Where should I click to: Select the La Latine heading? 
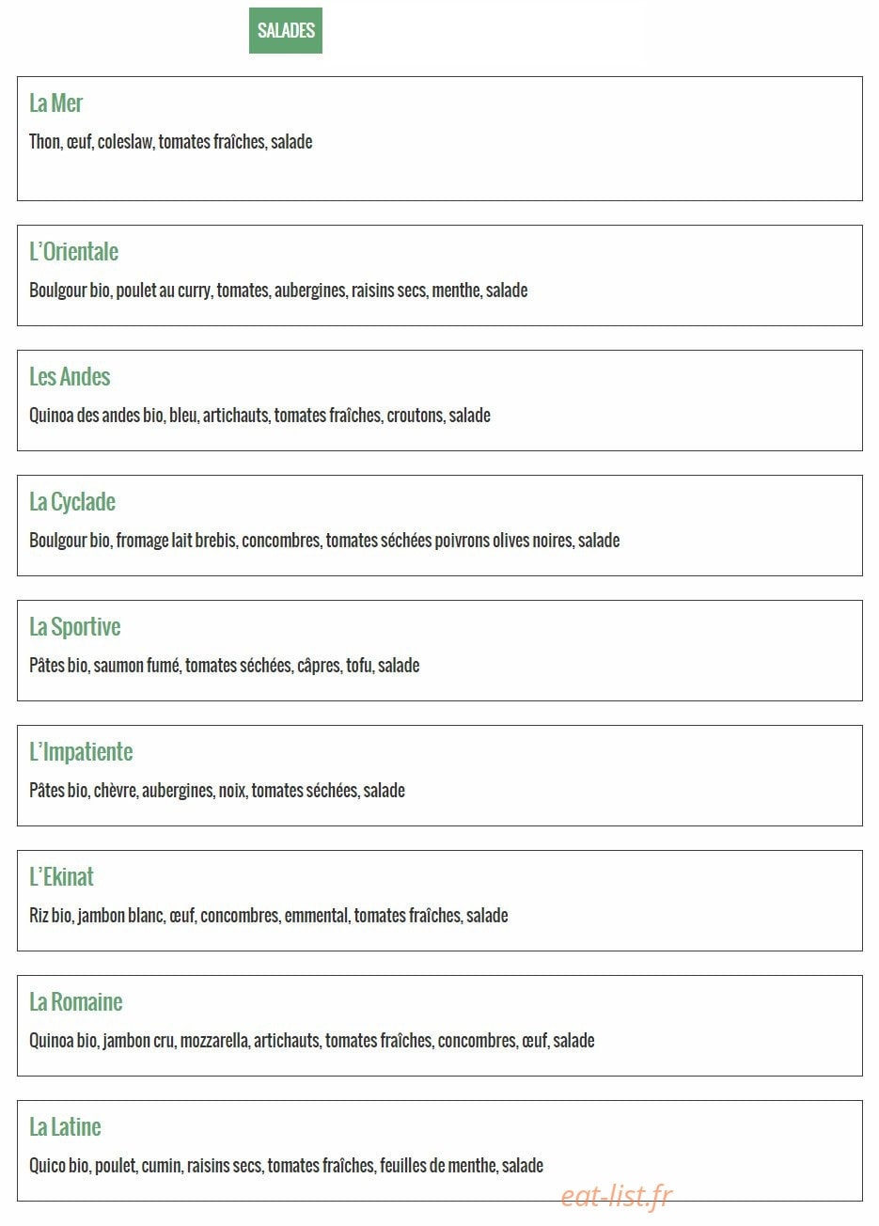point(65,1127)
